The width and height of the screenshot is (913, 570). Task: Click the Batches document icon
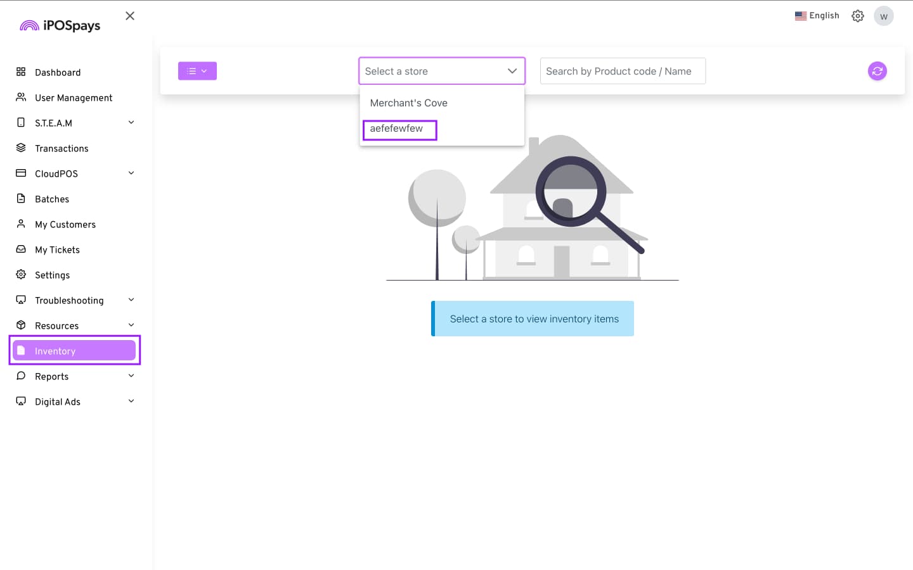21,199
